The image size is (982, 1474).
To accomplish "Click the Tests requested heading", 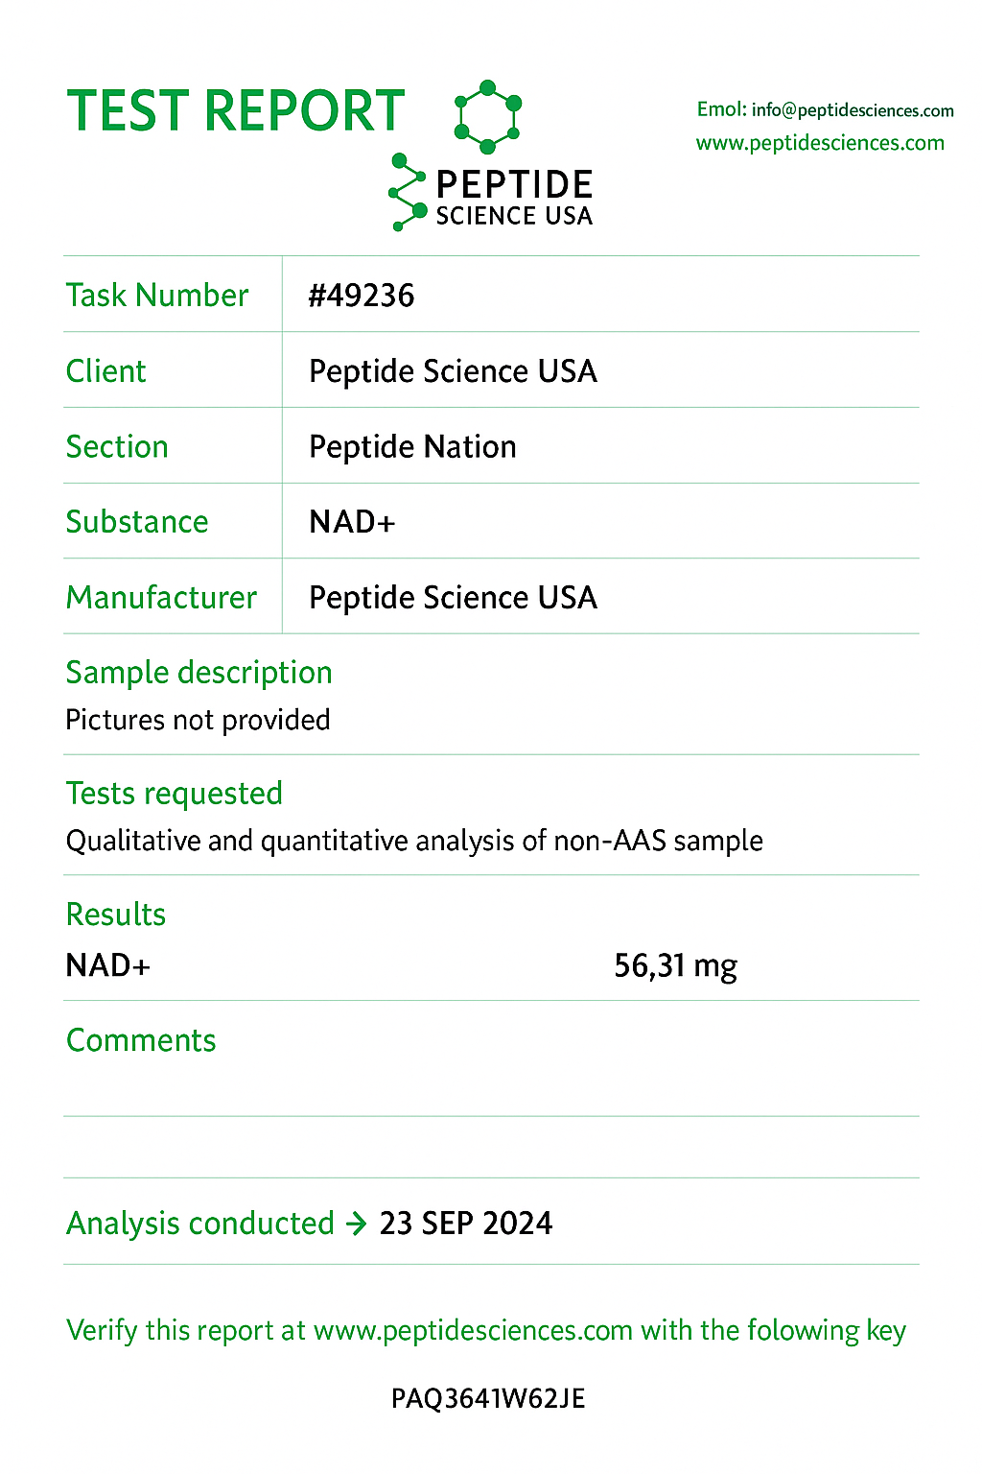I will tap(174, 794).
